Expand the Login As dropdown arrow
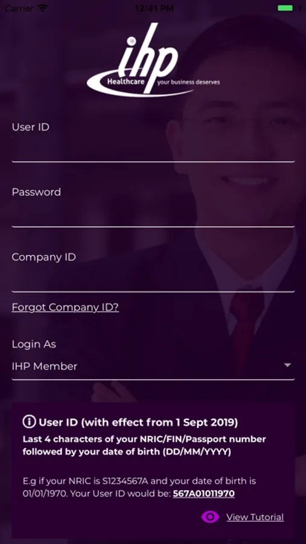The height and width of the screenshot is (544, 306). (x=287, y=365)
